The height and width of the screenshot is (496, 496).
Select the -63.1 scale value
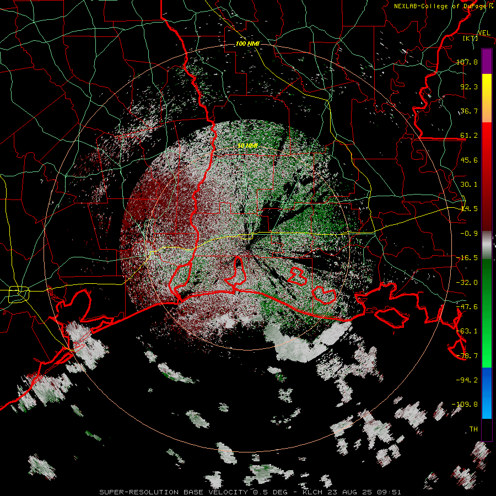(467, 331)
